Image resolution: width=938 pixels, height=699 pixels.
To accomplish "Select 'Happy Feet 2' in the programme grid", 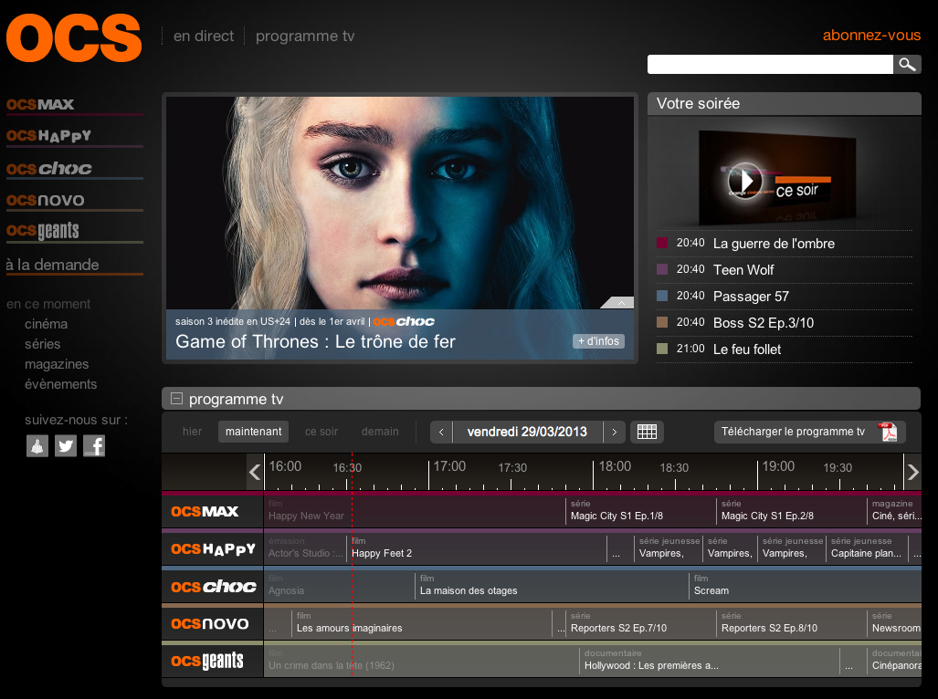I will coord(476,548).
